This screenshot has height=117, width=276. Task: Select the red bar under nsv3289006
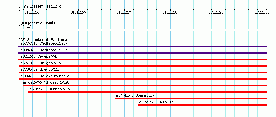point(145,85)
